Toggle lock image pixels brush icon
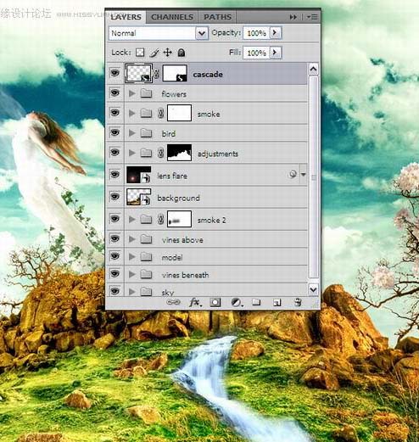The width and height of the screenshot is (419, 442). 154,53
